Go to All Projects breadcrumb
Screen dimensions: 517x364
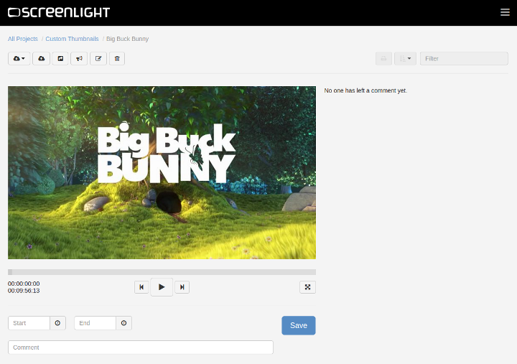[23, 39]
